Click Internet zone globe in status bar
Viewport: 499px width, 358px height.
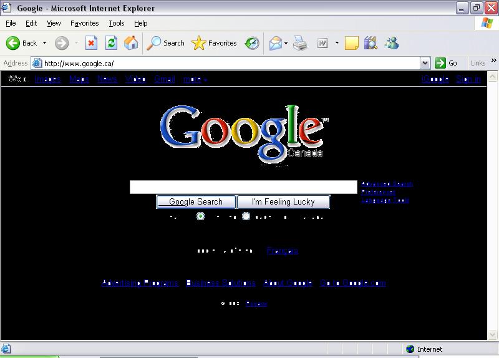point(410,349)
